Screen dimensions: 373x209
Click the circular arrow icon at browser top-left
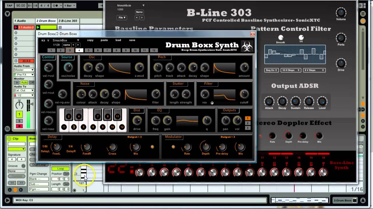(7, 14)
